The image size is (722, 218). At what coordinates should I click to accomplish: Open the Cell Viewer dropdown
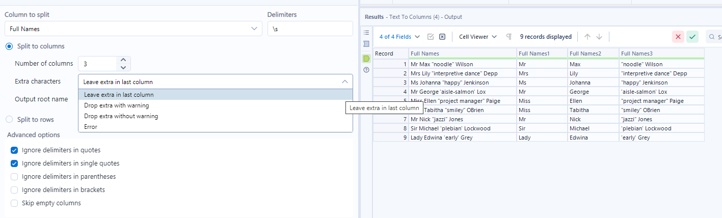477,37
